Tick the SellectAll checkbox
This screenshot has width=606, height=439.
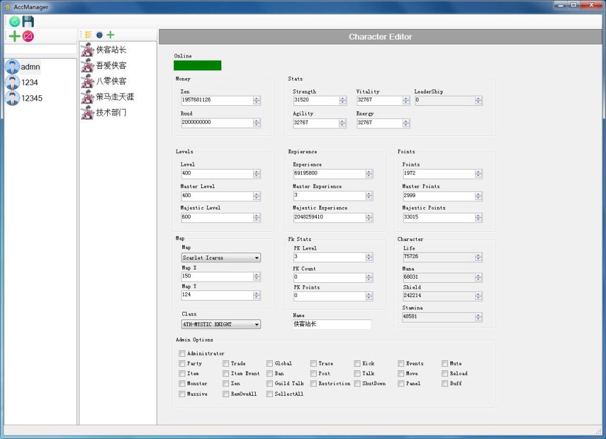[x=270, y=394]
